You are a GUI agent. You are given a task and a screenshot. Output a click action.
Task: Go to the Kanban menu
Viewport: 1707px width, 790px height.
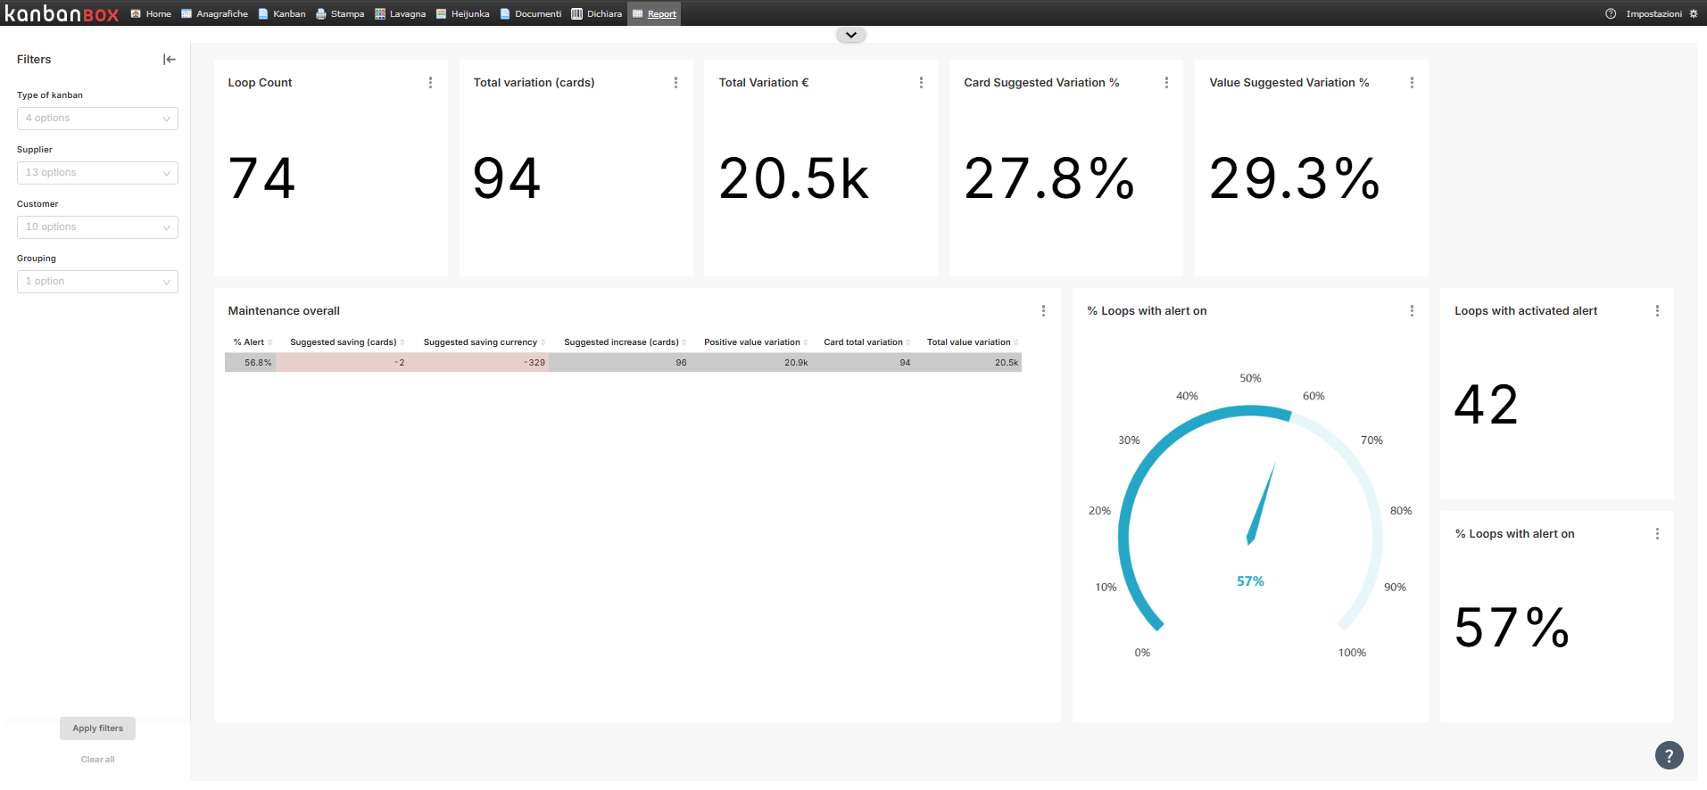[x=282, y=13]
